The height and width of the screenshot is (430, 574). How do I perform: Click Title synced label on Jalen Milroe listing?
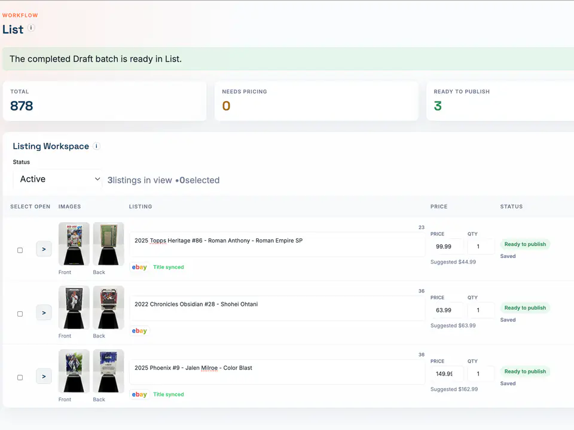[169, 395]
